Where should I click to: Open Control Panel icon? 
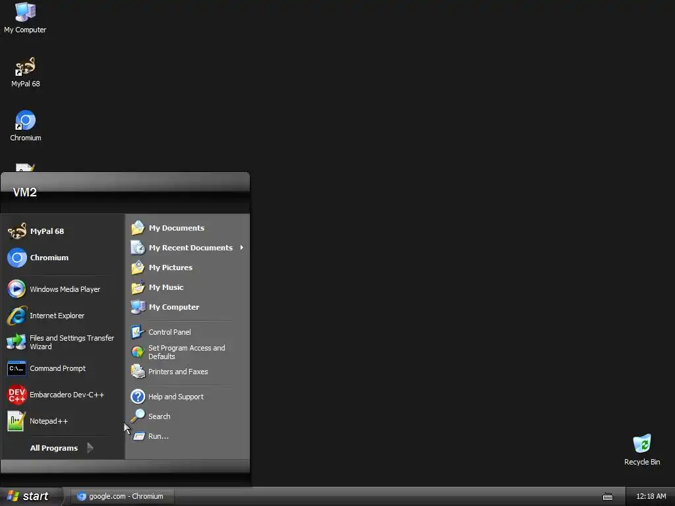click(x=138, y=332)
